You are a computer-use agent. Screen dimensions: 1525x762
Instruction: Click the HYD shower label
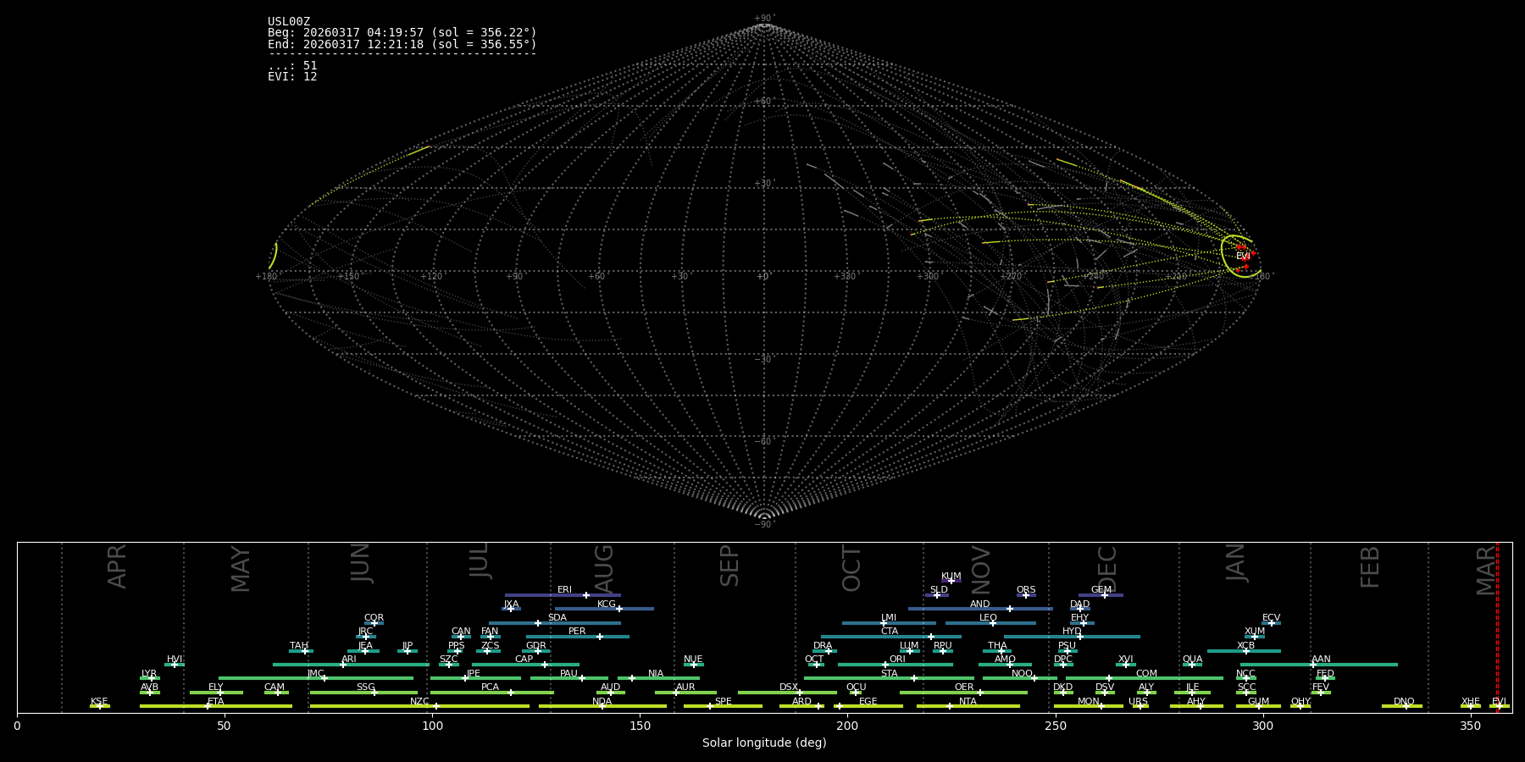(x=1072, y=631)
